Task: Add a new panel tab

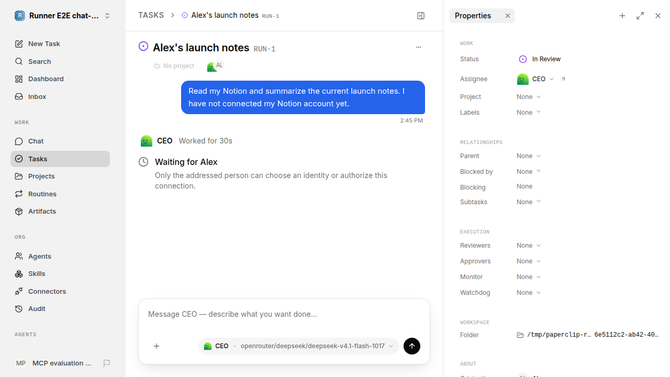Action: [x=622, y=16]
